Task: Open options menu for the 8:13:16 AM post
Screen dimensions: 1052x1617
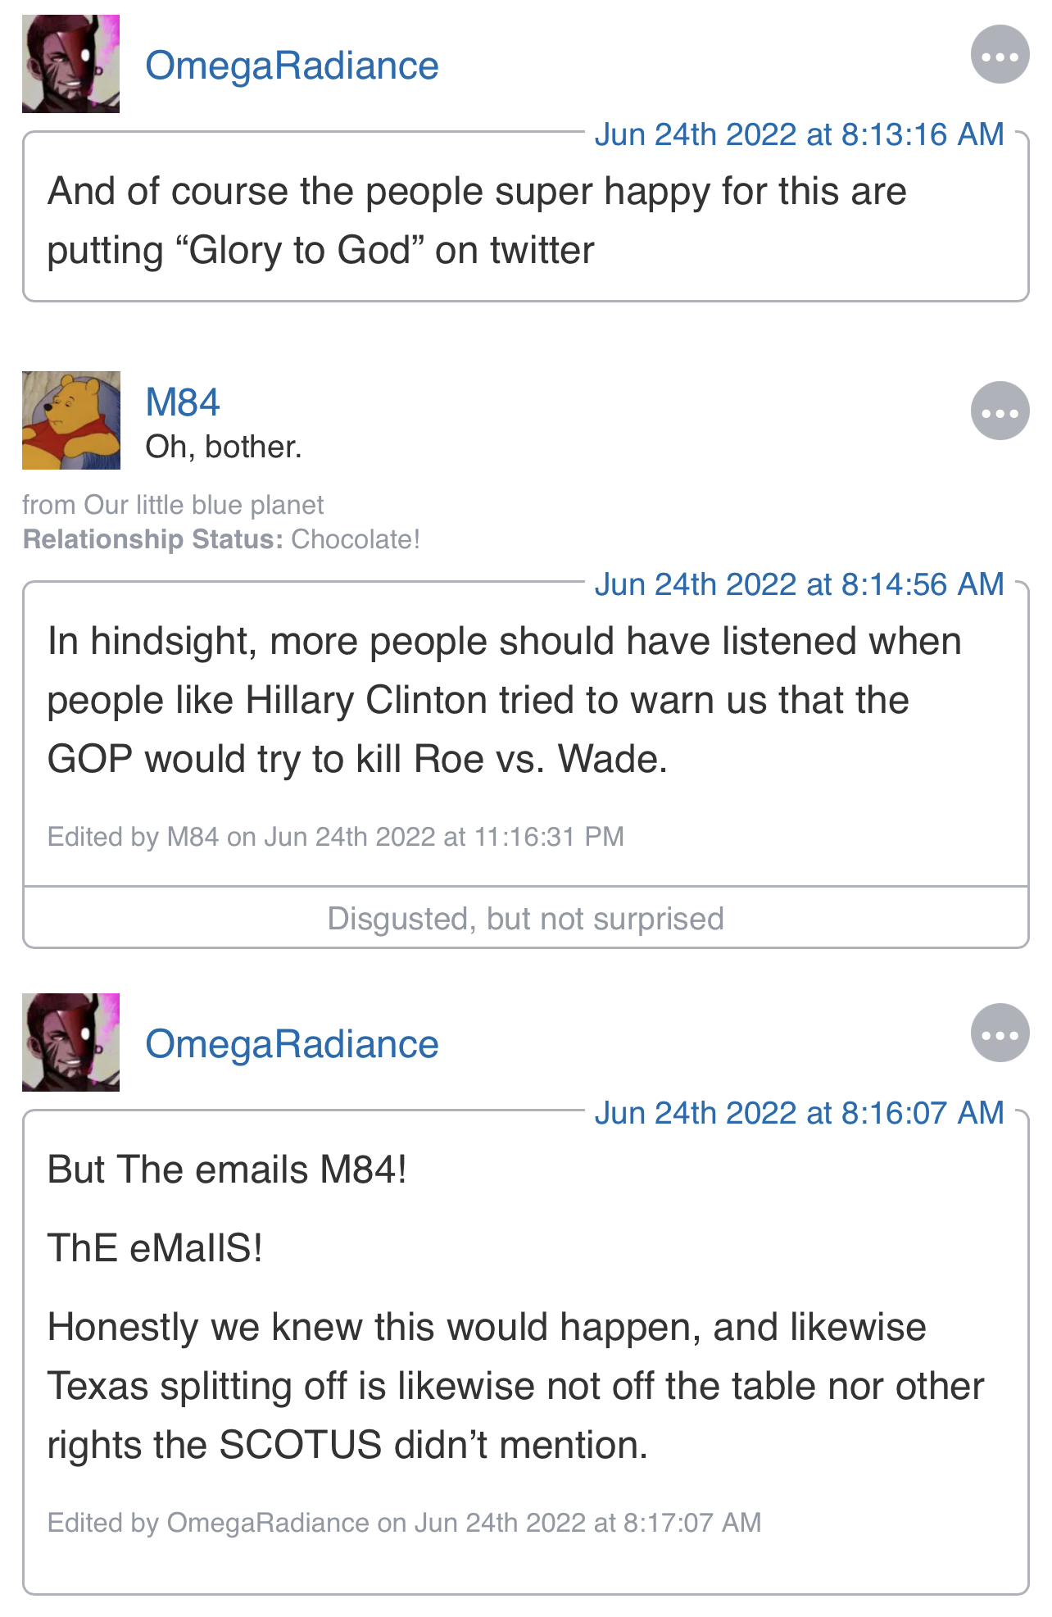Action: (1000, 55)
